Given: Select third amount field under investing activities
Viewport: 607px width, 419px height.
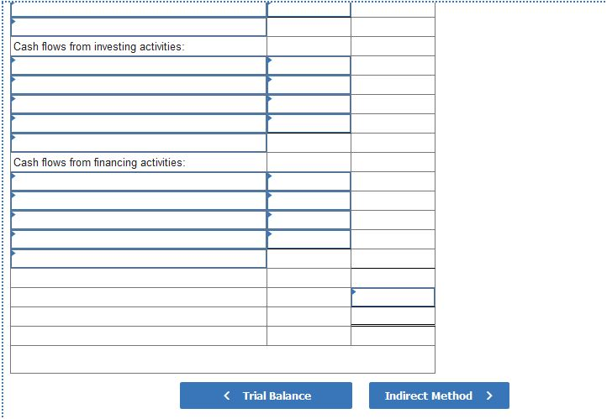Looking at the screenshot, I should click(309, 104).
